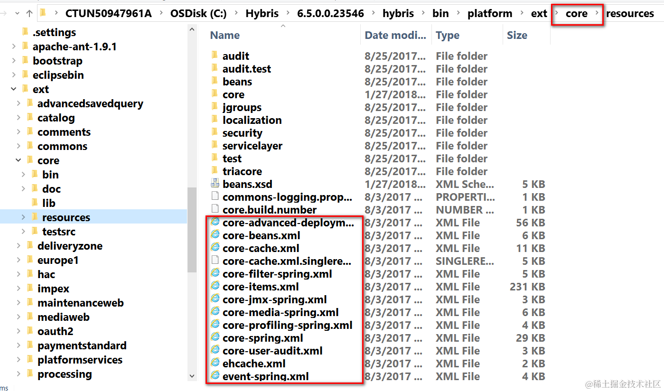Go to OSDisk (C:) in address breadcrumb
The width and height of the screenshot is (664, 392).
pos(198,13)
